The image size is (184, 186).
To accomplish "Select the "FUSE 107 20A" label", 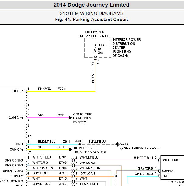I will 102,49.
